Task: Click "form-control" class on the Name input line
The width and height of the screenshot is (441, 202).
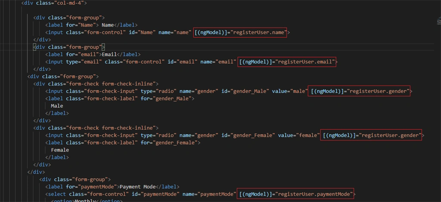Action: click(x=105, y=33)
